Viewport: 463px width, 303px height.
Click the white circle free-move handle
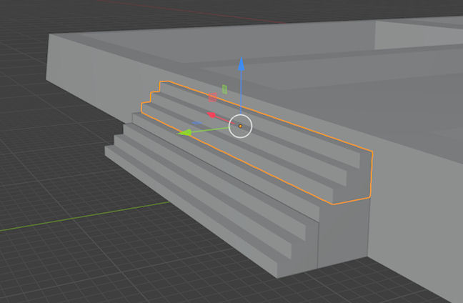tap(241, 126)
